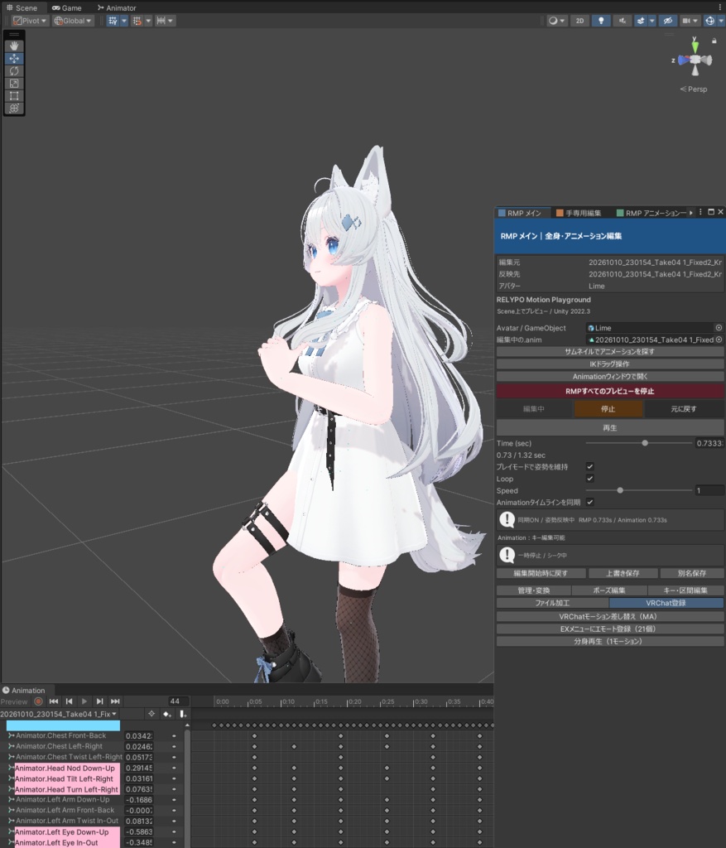
Task: Toggle scene lighting bulb icon
Action: [x=601, y=21]
